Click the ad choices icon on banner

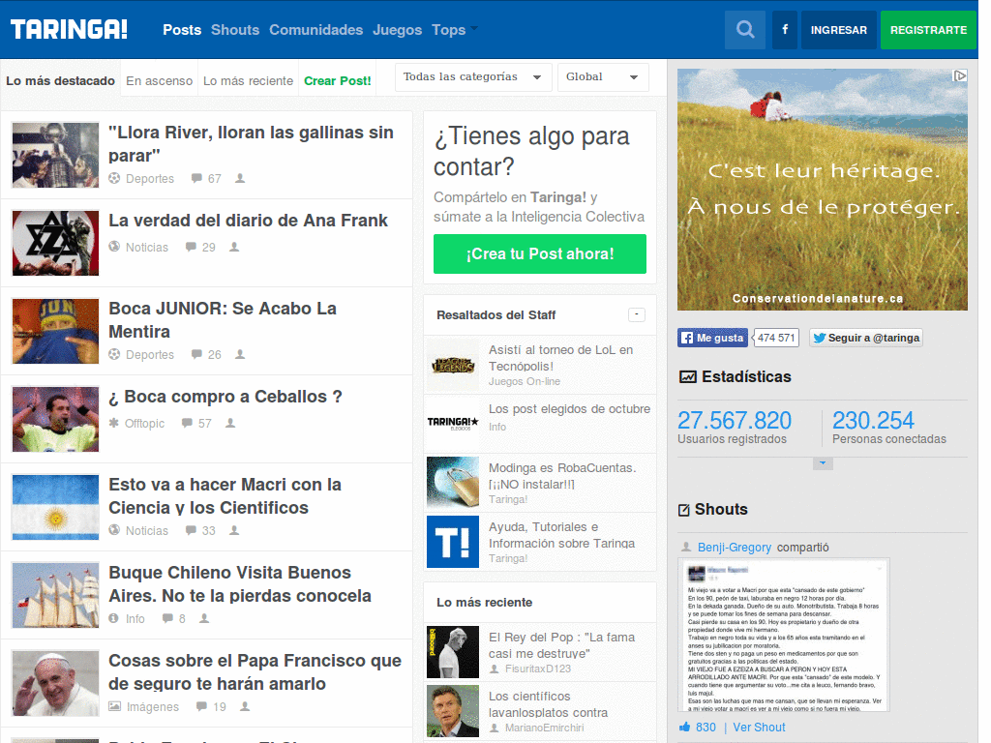960,75
